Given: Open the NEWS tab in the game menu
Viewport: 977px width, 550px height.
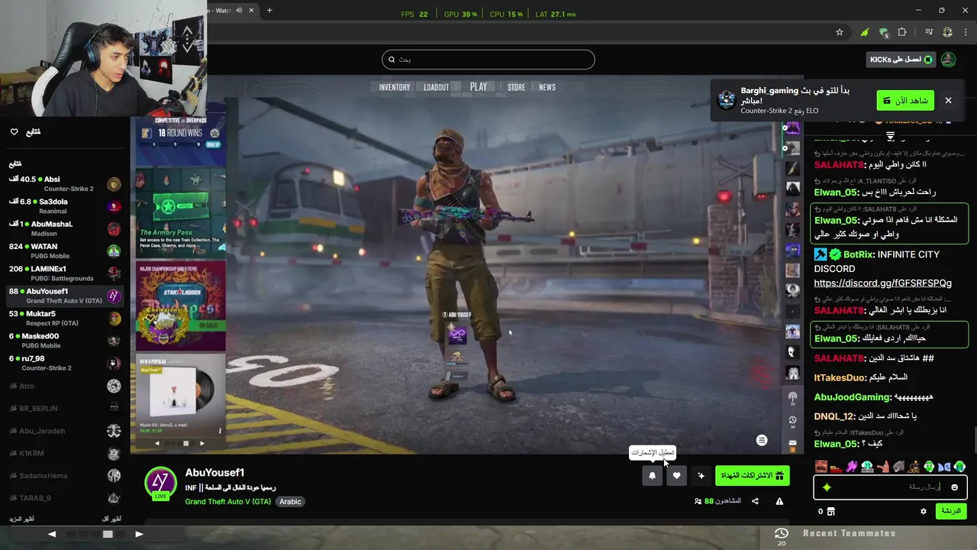Looking at the screenshot, I should click(547, 87).
